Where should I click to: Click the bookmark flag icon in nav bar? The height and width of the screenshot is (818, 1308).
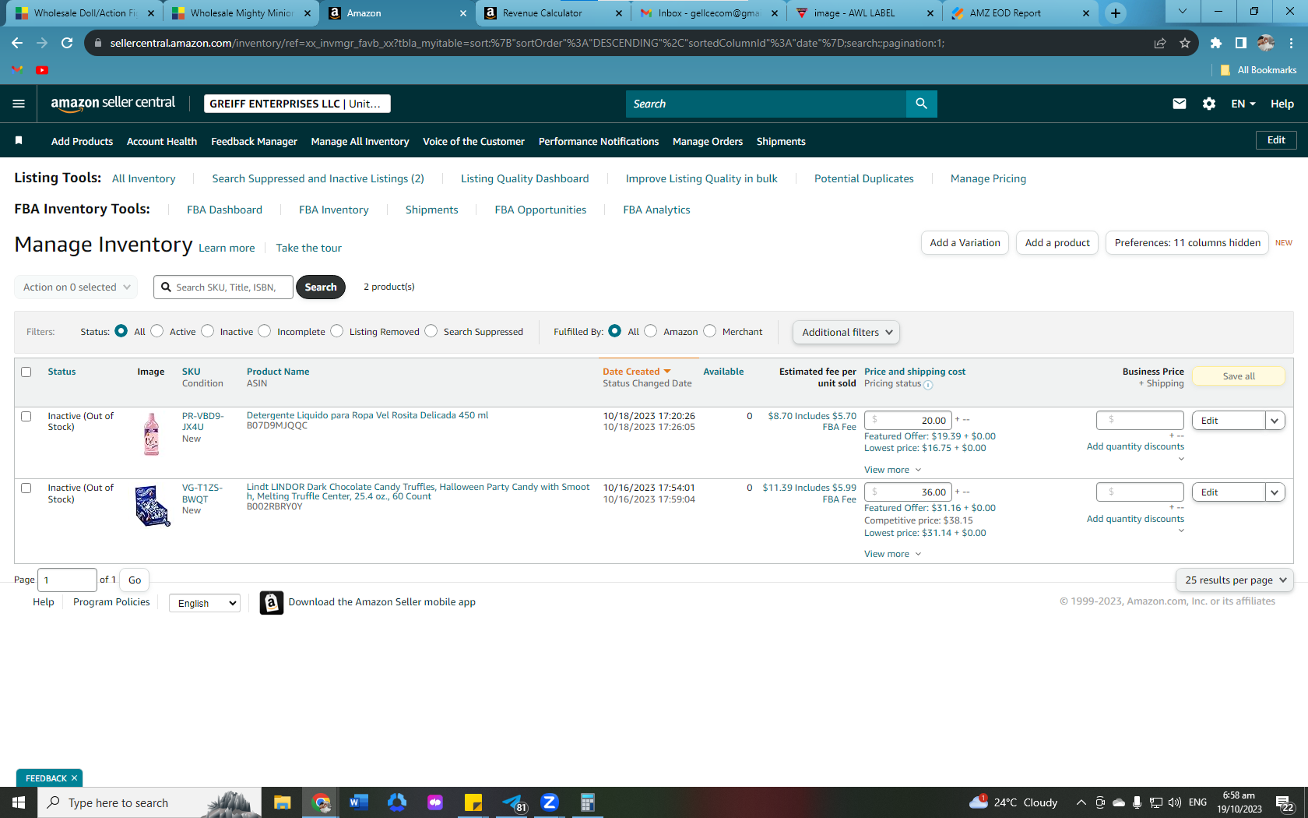[x=19, y=140]
